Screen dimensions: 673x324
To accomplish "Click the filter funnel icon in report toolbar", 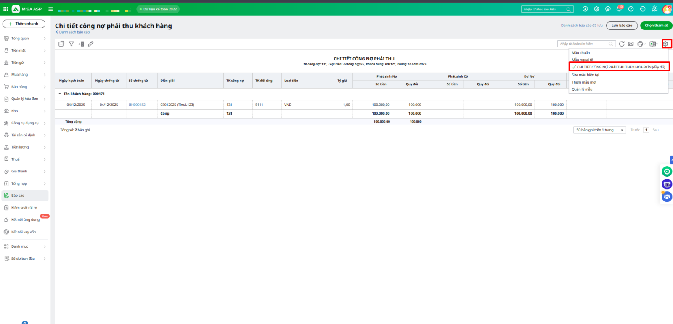I will pos(71,44).
